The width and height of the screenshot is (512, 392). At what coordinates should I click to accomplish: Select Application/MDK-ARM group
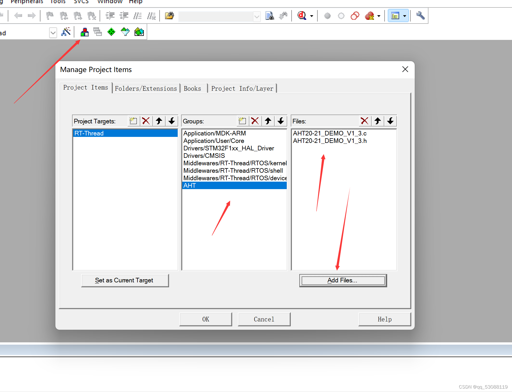pyautogui.click(x=234, y=133)
